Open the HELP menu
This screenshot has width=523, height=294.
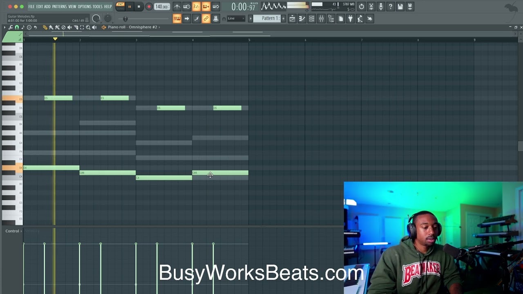(x=108, y=7)
